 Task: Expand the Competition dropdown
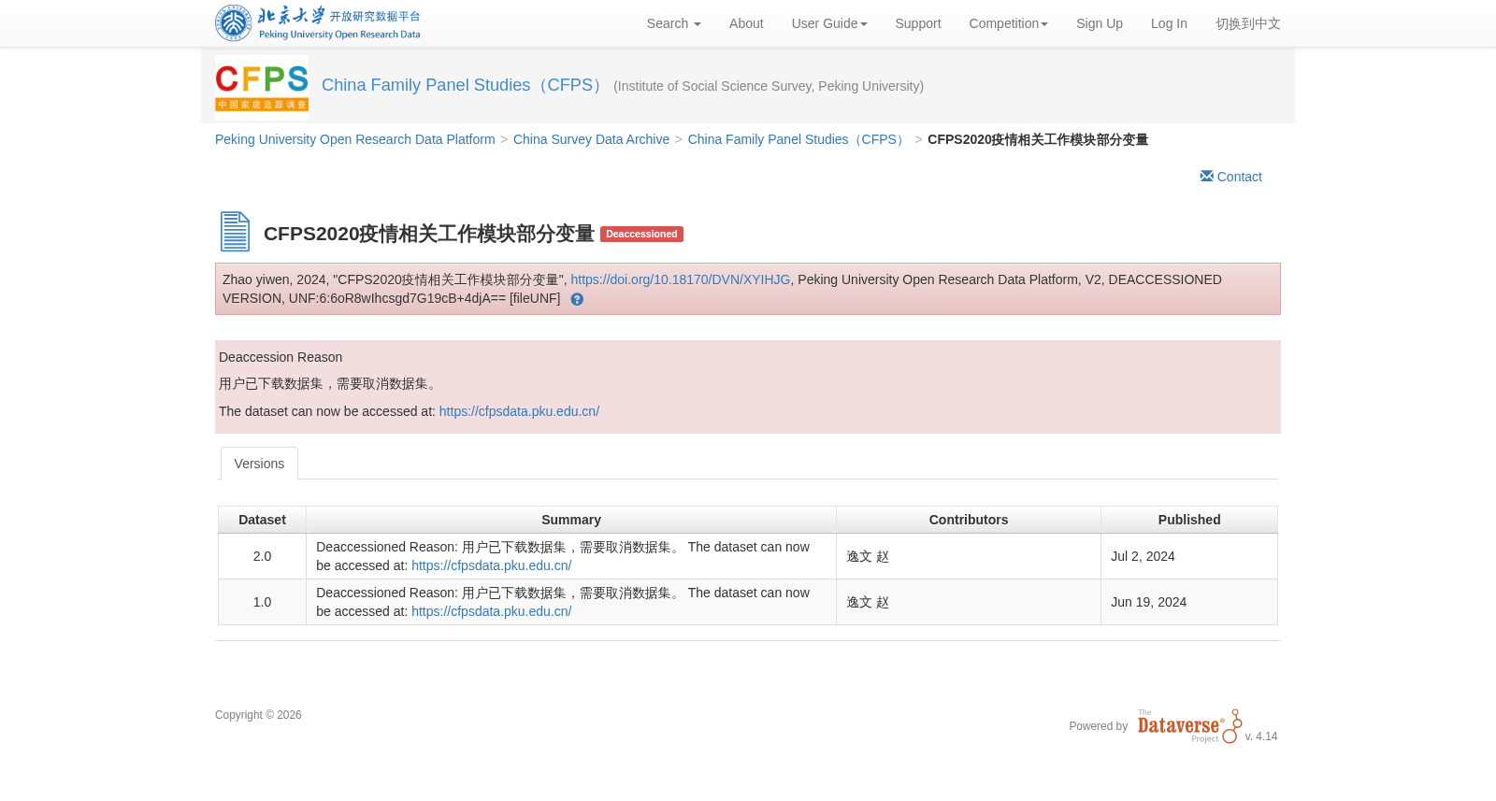(1008, 23)
